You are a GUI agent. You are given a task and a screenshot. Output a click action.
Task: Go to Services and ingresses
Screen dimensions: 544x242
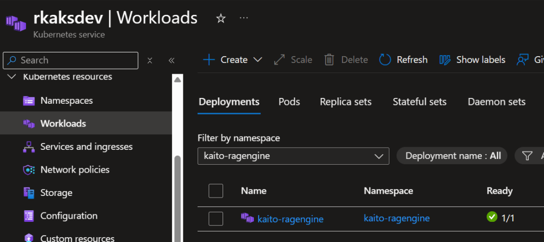[x=86, y=147]
